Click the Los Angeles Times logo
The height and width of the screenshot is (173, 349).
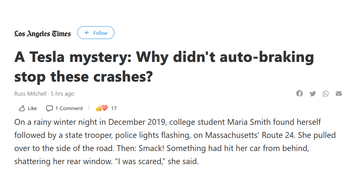(x=43, y=33)
